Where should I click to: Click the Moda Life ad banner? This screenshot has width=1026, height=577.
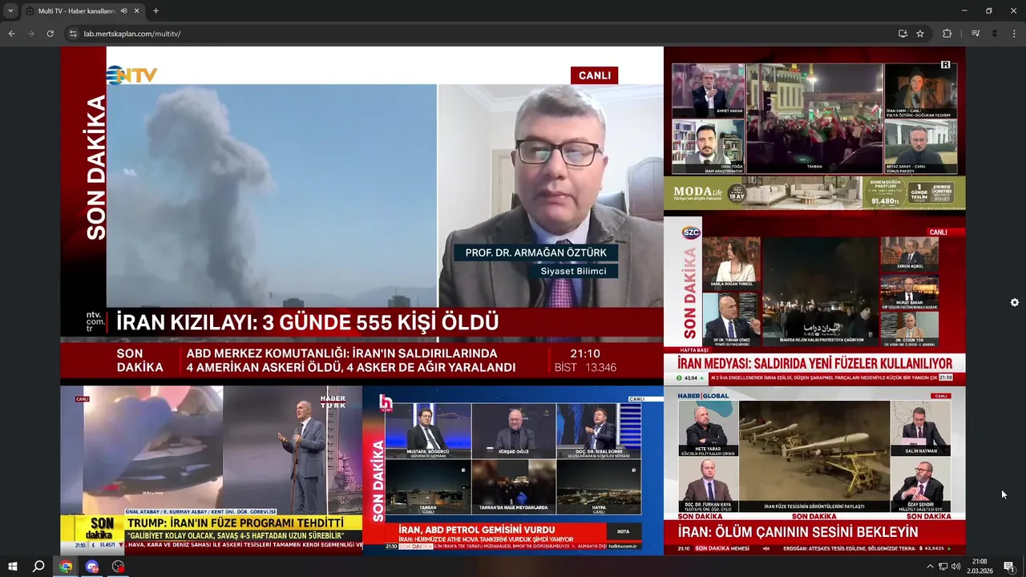pos(814,192)
